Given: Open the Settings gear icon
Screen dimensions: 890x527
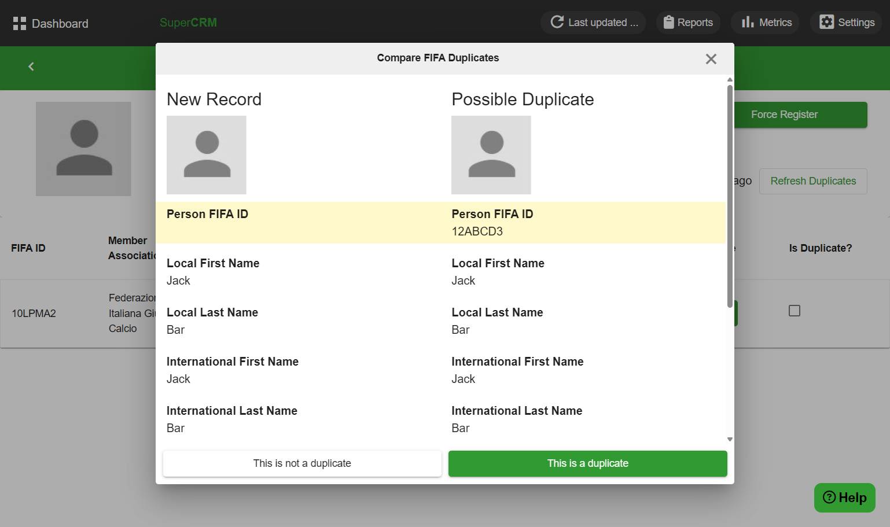Looking at the screenshot, I should pos(827,22).
